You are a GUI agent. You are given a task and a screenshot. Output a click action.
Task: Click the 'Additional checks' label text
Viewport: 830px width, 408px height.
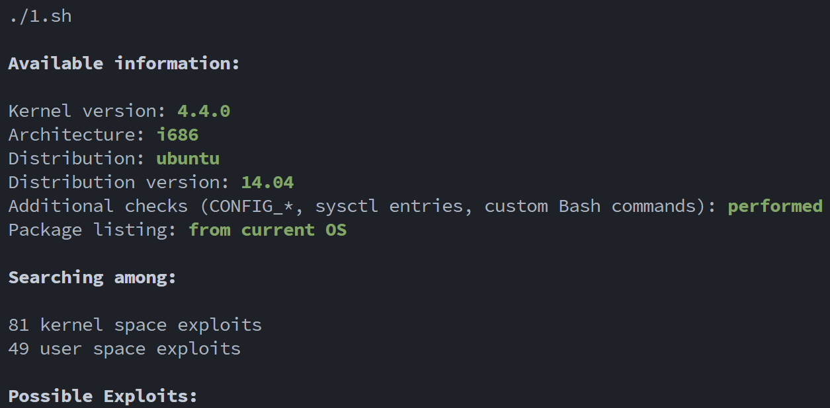pyautogui.click(x=98, y=206)
